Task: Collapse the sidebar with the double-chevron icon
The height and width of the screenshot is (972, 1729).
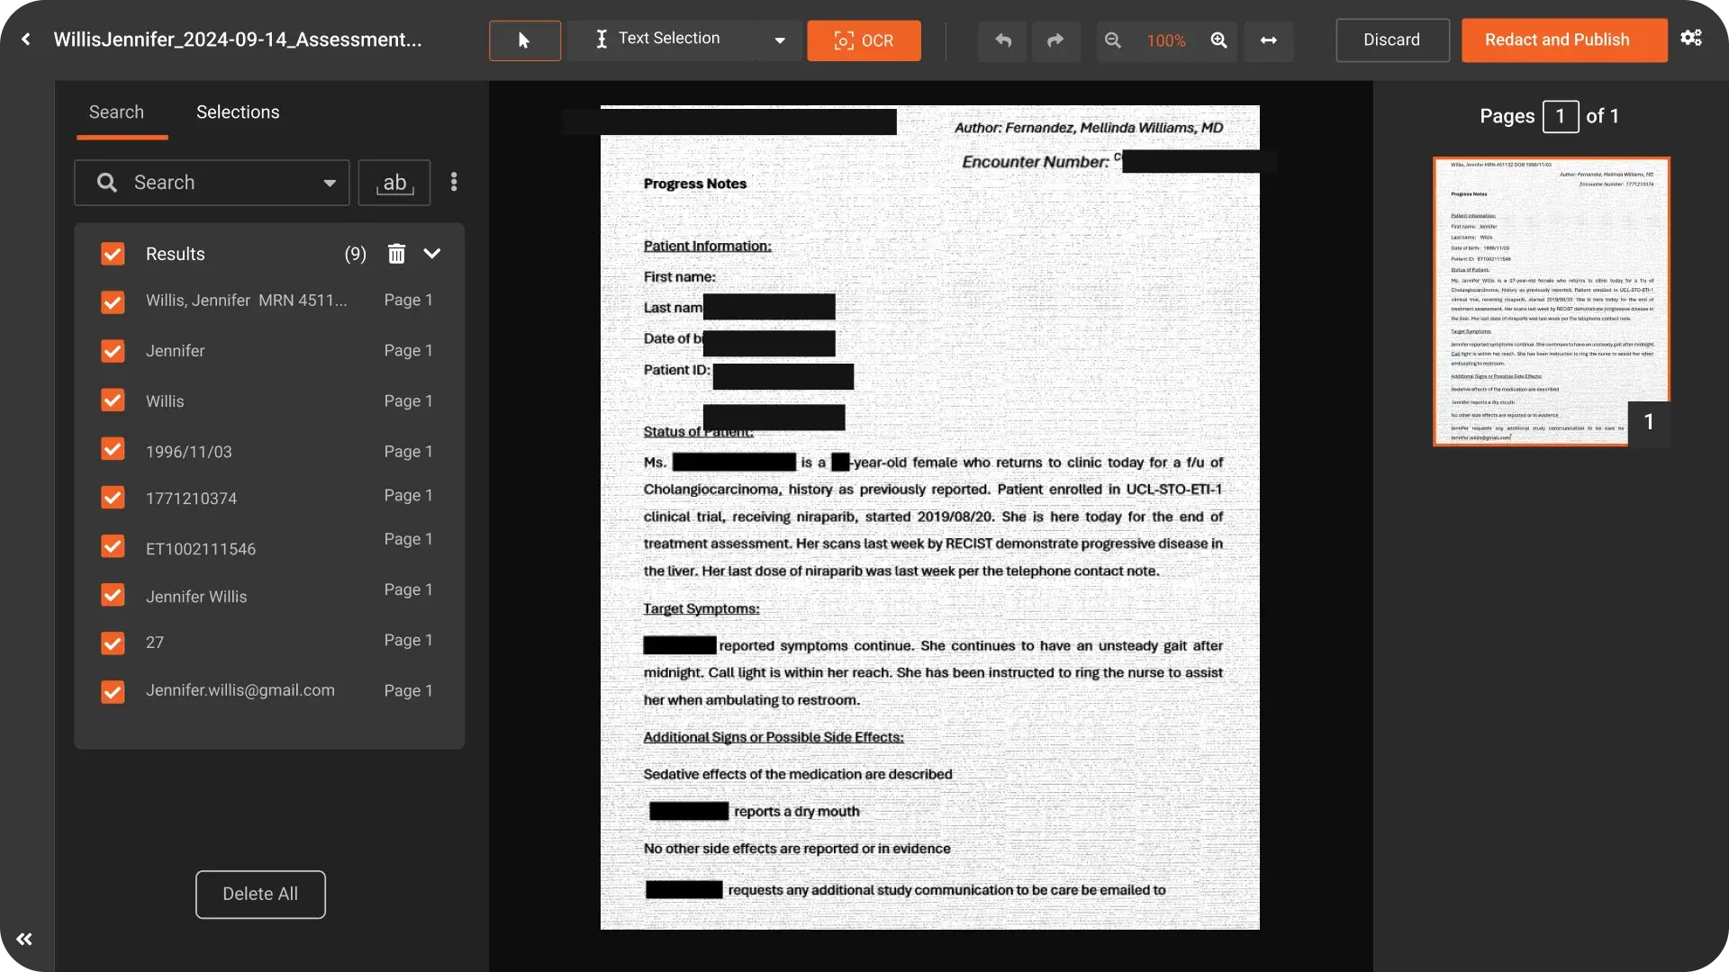Action: (x=24, y=939)
